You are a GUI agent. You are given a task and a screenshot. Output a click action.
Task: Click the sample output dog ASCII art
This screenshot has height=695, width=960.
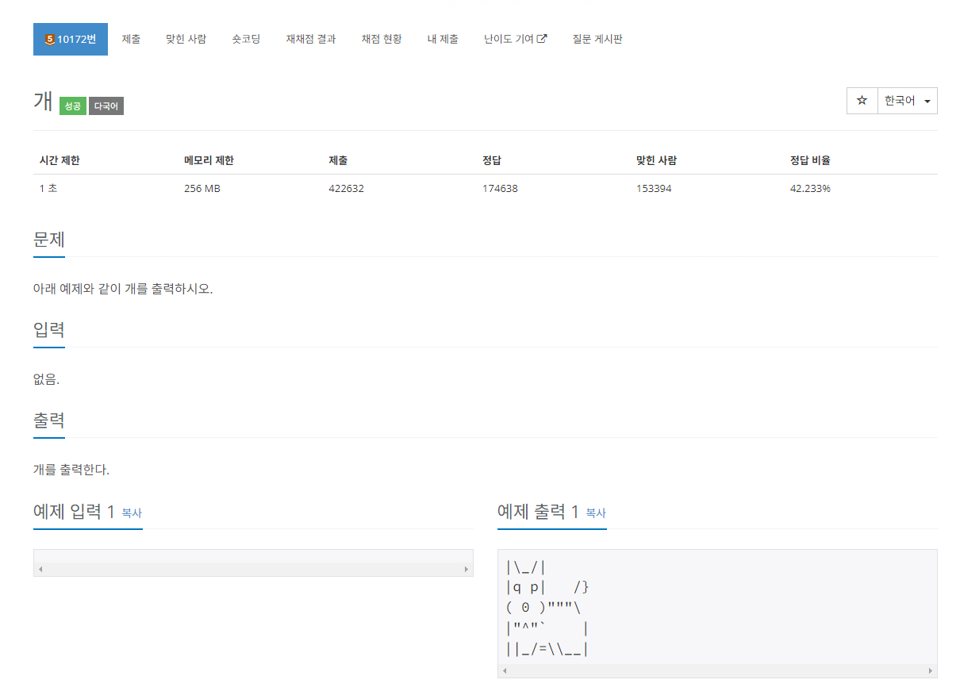click(x=547, y=609)
